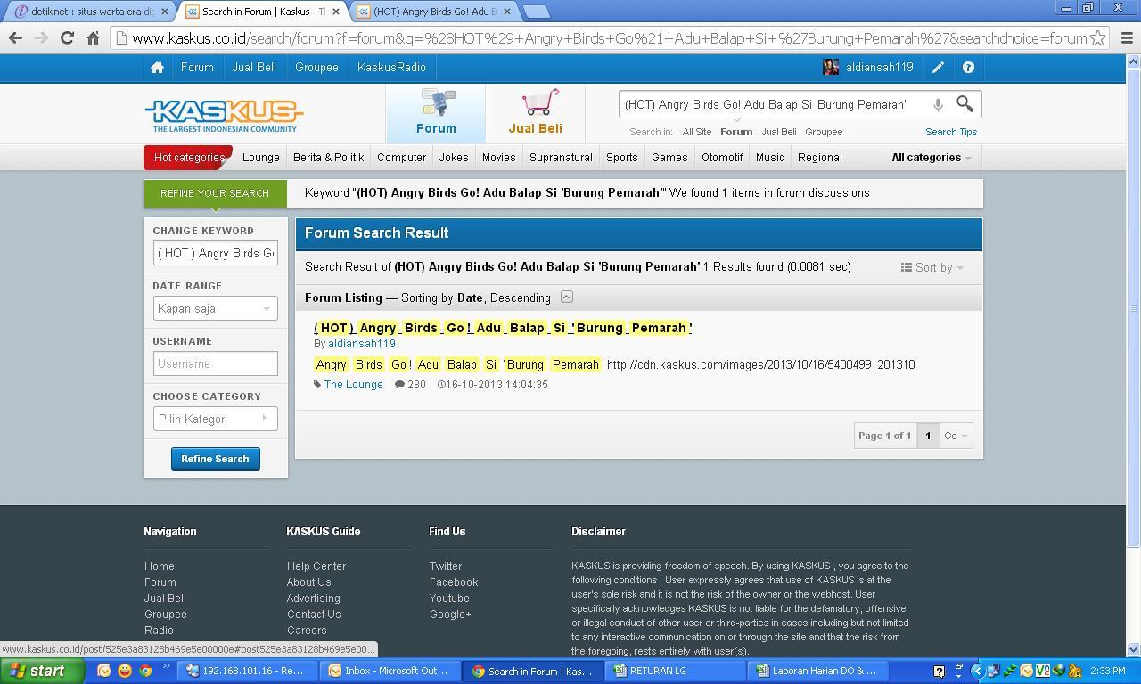Click the Kaskus logo
1141x684 pixels.
[224, 116]
